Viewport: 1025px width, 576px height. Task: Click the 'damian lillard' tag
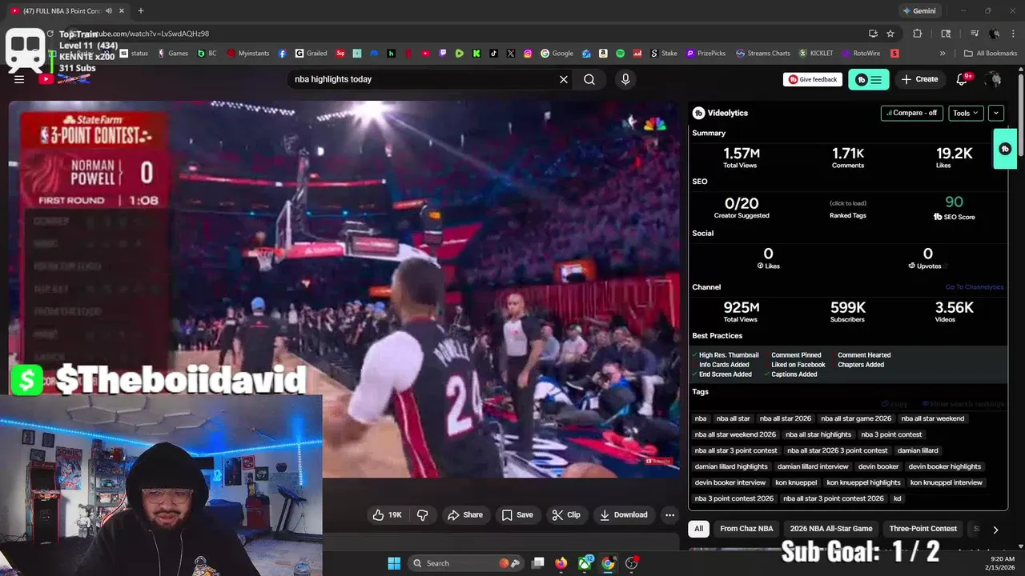pos(918,450)
